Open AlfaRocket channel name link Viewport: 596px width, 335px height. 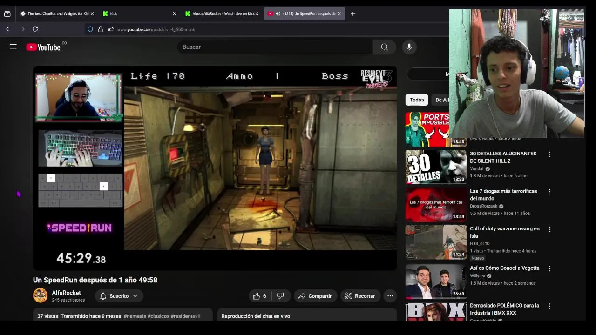pos(66,293)
